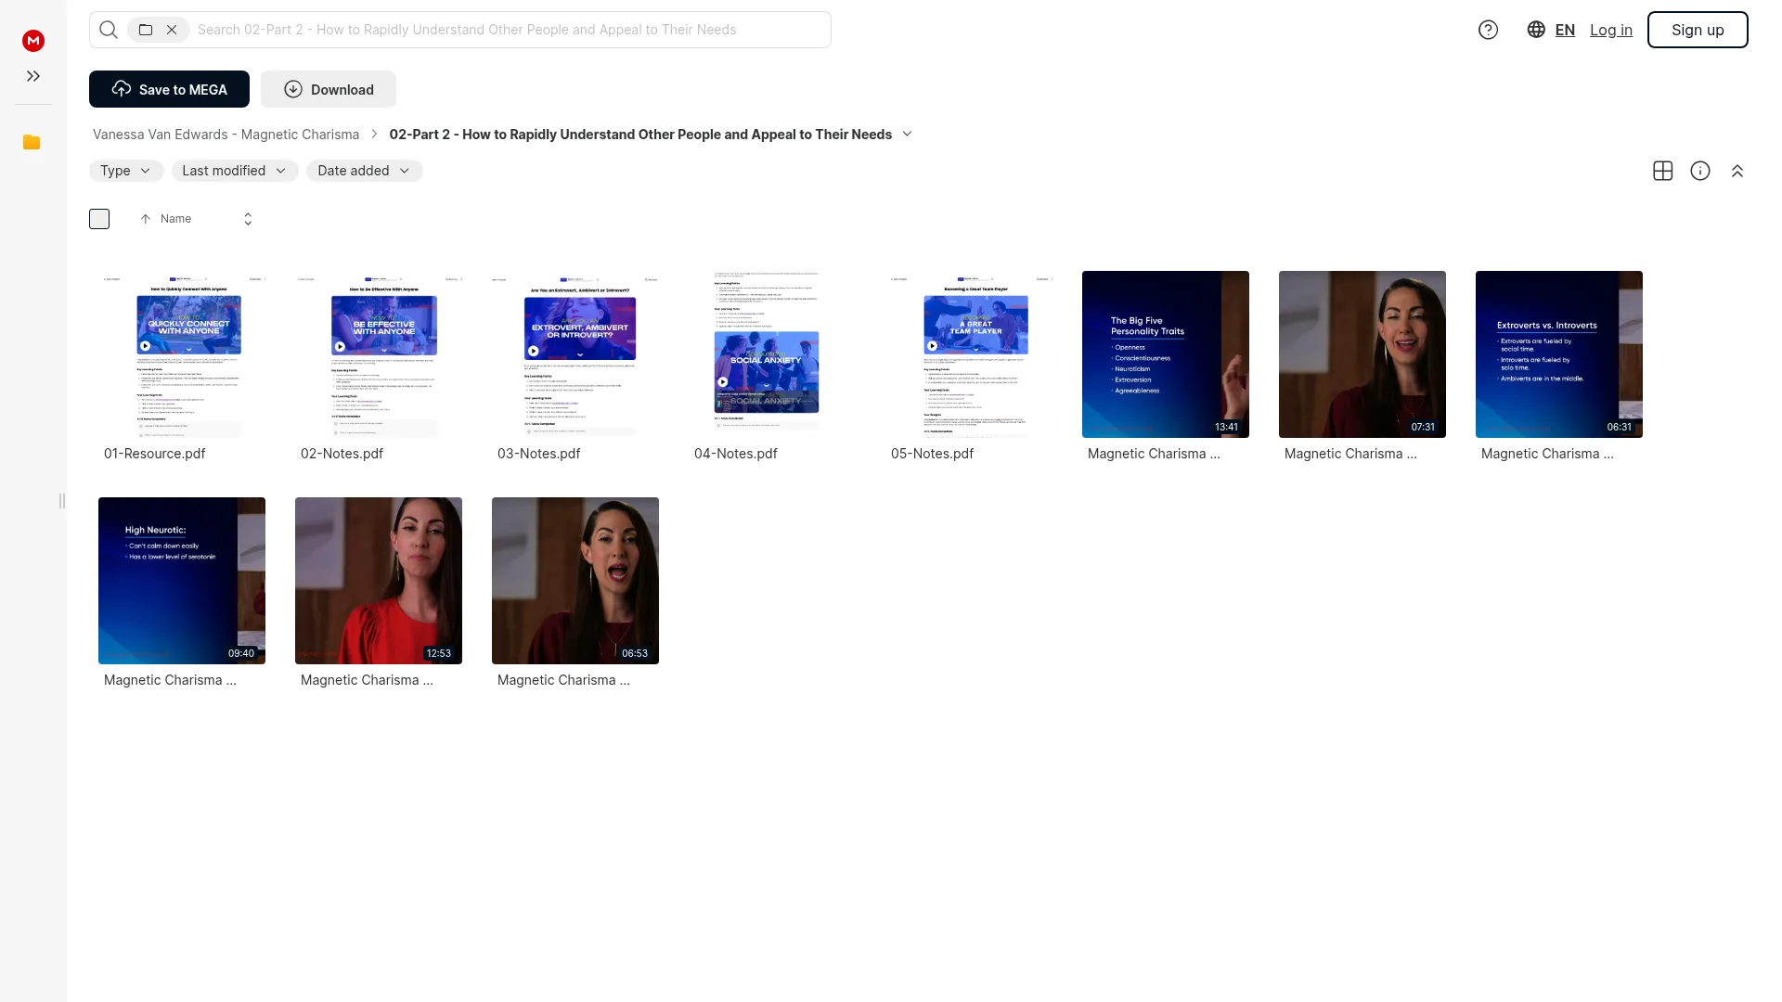Open the High Neurotic video thumbnail
This screenshot has width=1782, height=1002.
click(182, 581)
